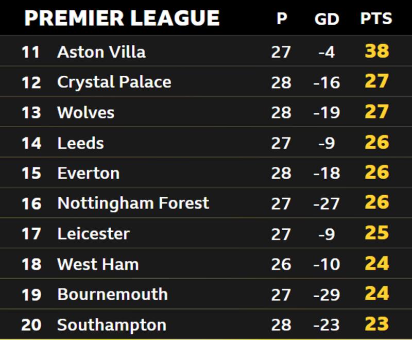Click West Ham's 26 games played
Screen dimensions: 412x340
[x=281, y=264]
